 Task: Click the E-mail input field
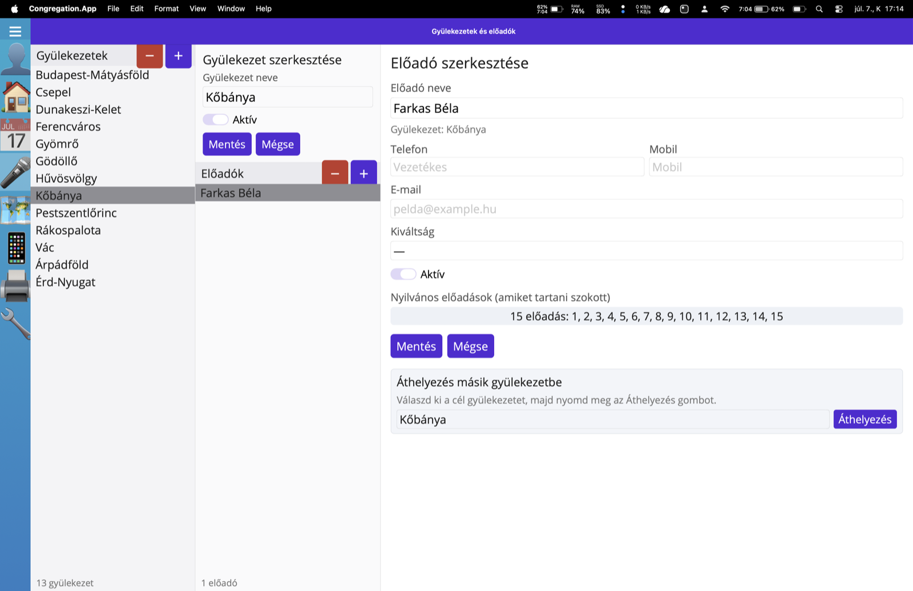click(647, 209)
